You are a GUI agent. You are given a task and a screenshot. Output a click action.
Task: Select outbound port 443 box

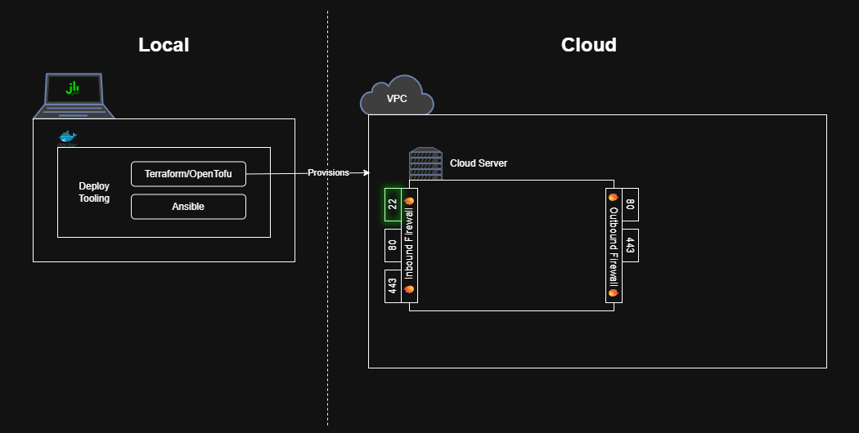click(x=630, y=245)
